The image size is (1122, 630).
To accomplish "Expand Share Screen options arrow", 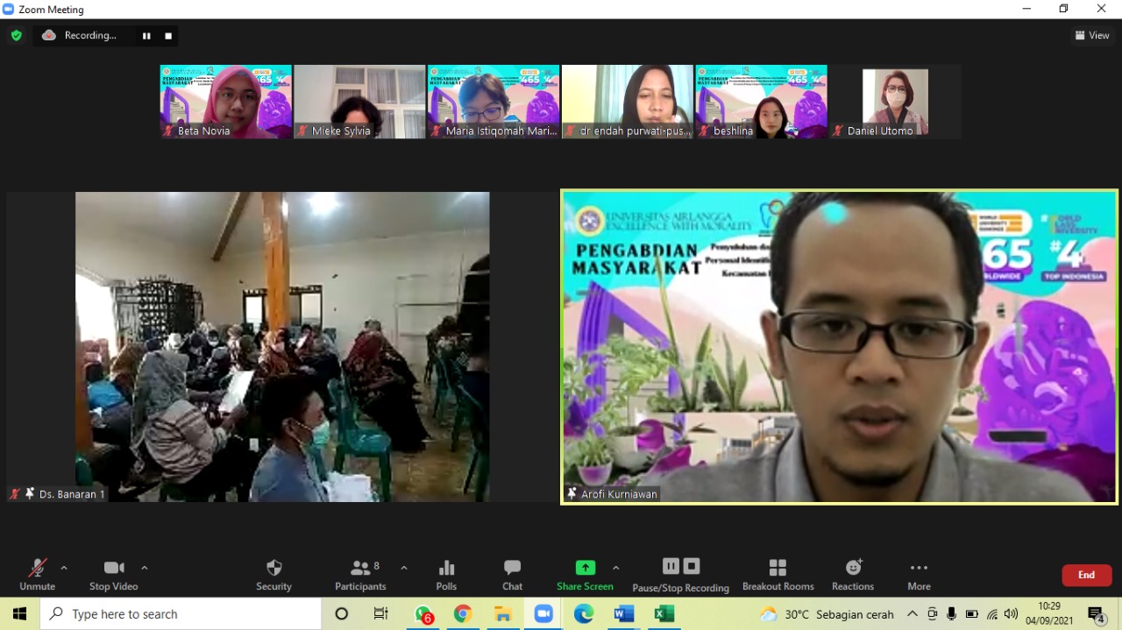I will (615, 568).
